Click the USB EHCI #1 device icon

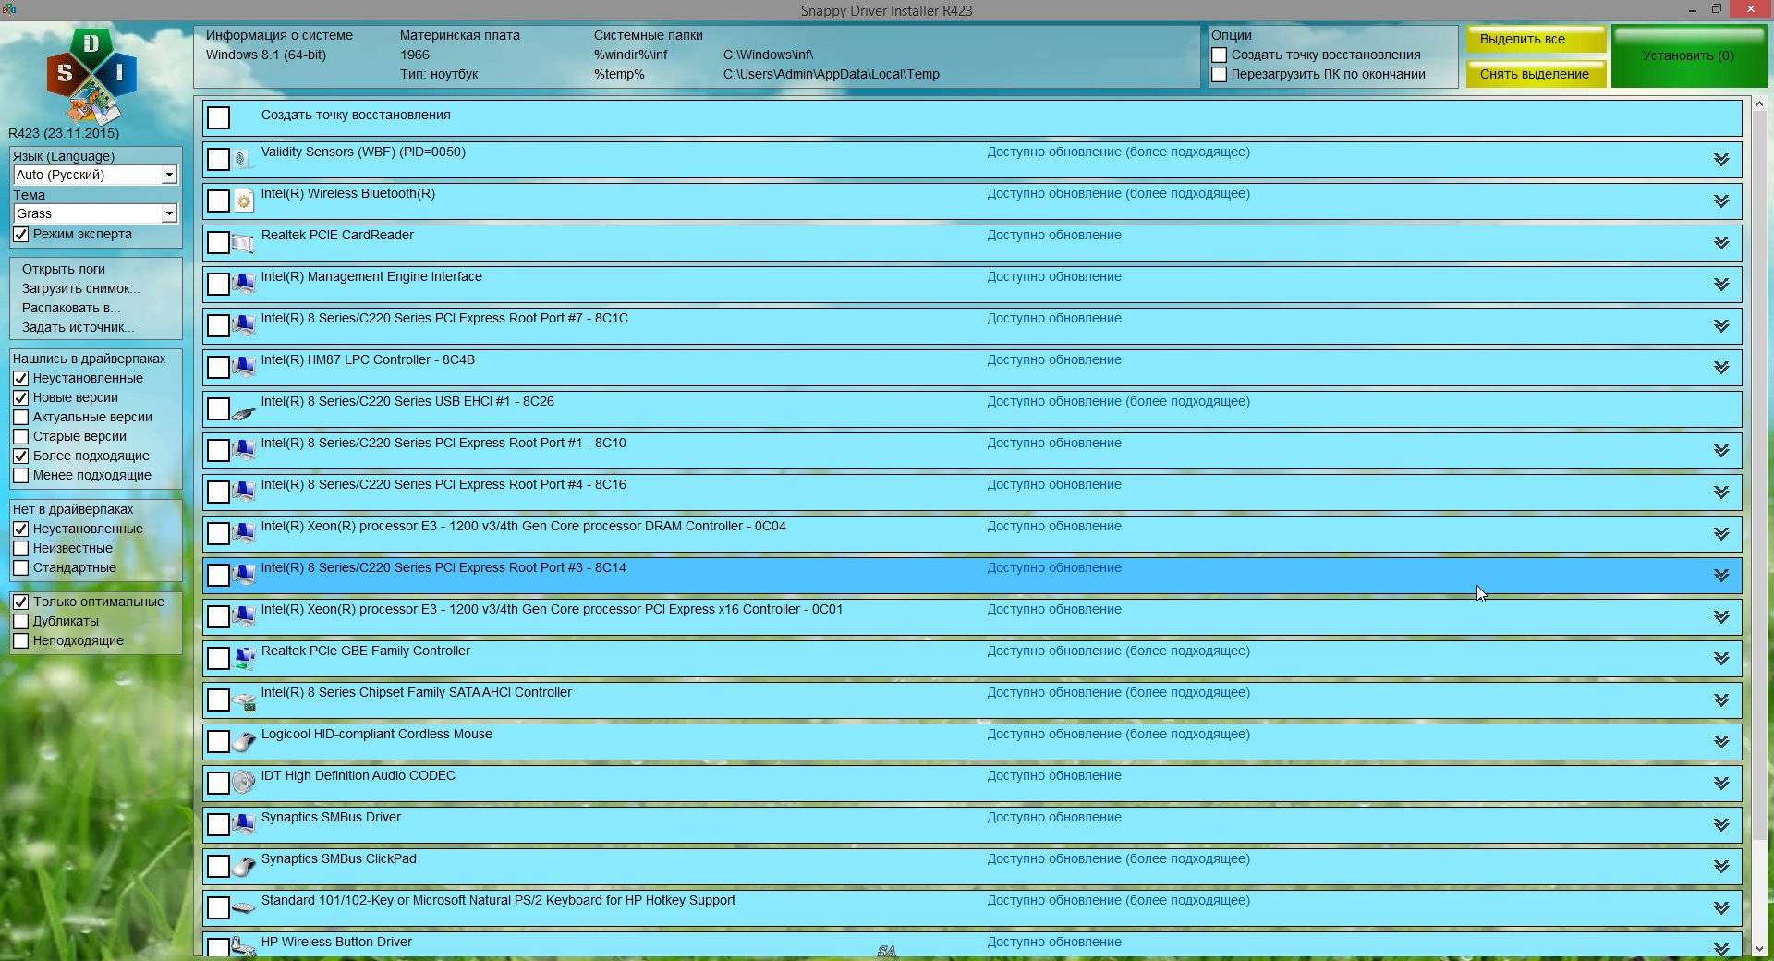point(243,412)
